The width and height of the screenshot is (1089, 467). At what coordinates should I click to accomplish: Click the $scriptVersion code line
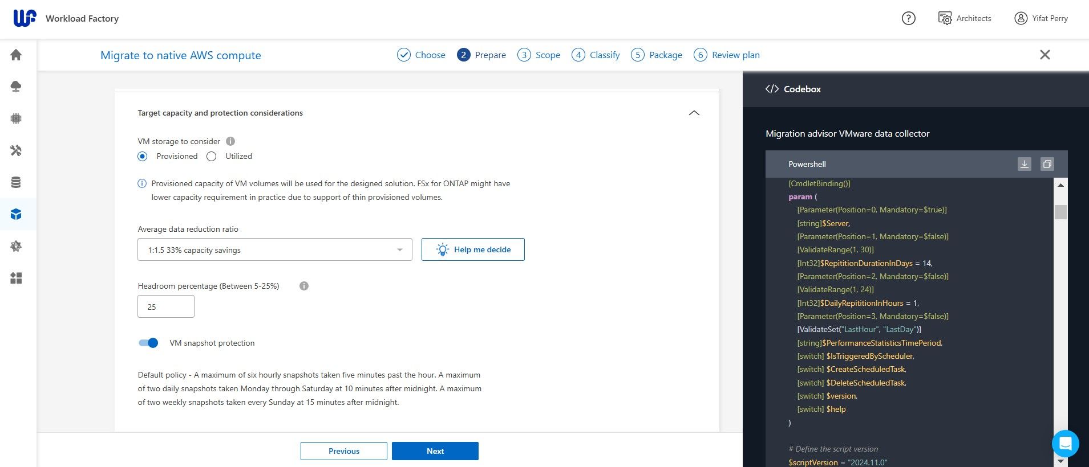pyautogui.click(x=838, y=462)
